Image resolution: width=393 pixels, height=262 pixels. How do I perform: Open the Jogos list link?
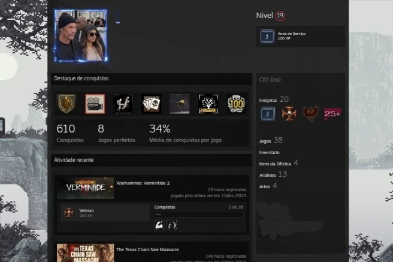tap(265, 141)
